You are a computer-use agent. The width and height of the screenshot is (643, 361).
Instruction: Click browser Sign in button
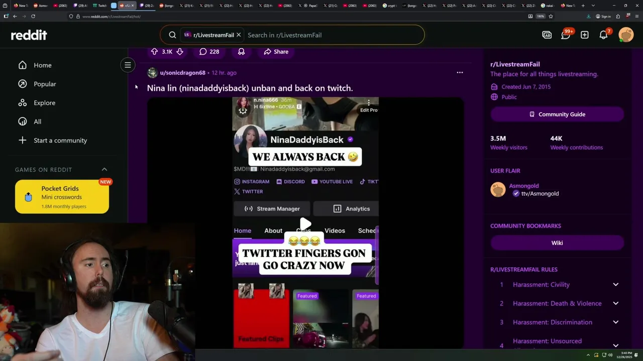click(x=603, y=16)
